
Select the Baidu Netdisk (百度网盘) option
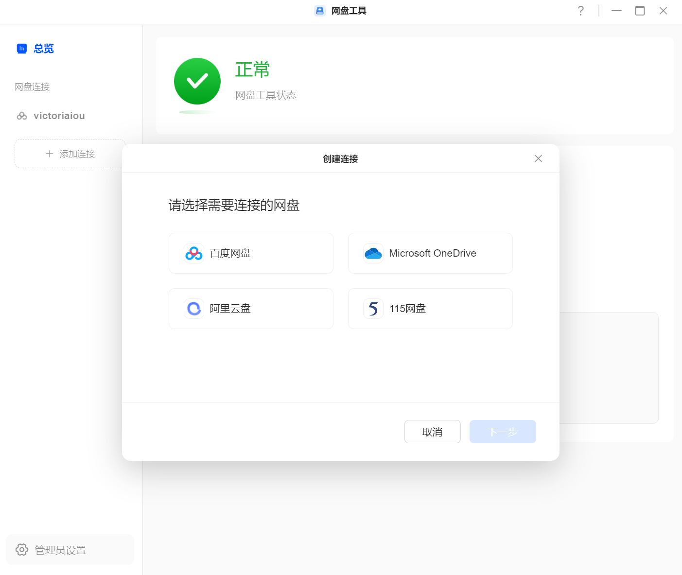(251, 253)
